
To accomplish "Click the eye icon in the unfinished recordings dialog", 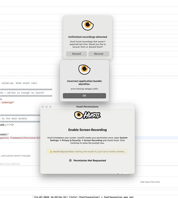I will coord(88,25).
